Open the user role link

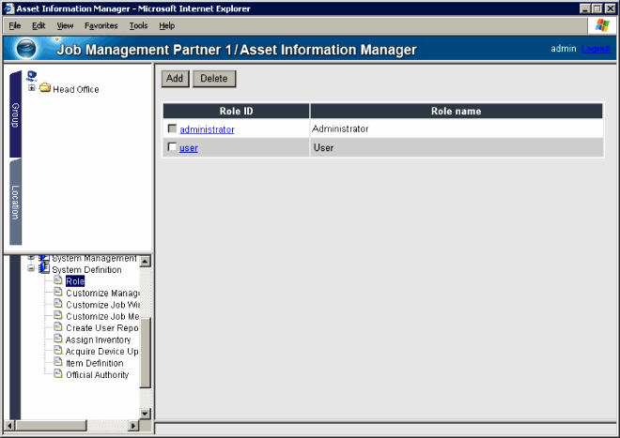[x=189, y=148]
